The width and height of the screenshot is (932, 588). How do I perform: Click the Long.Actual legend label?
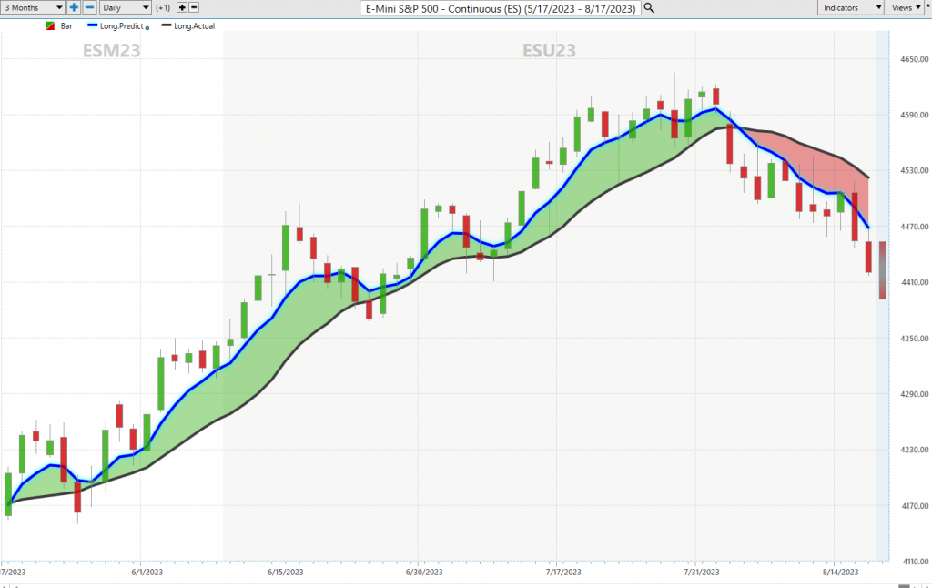click(x=195, y=26)
